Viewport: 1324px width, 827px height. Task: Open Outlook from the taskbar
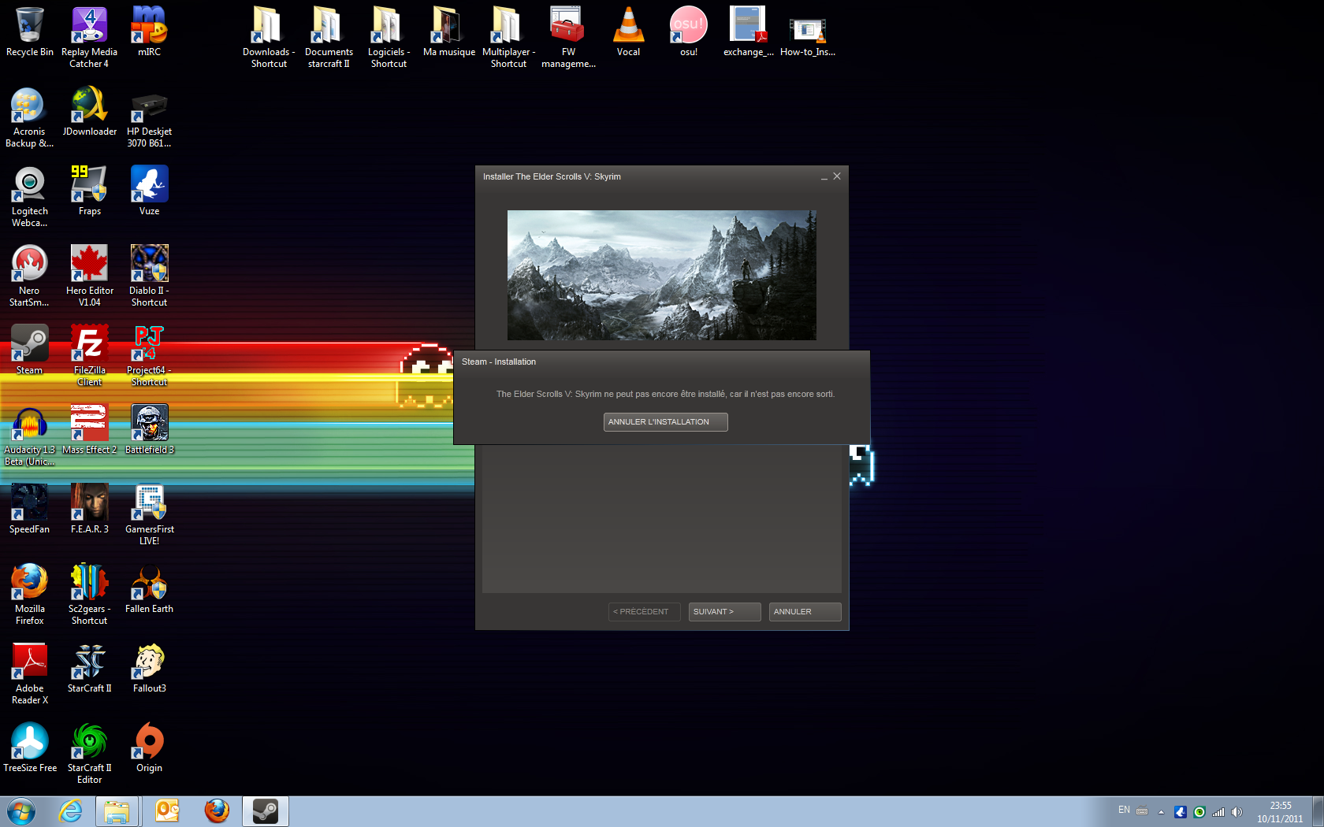tap(167, 811)
